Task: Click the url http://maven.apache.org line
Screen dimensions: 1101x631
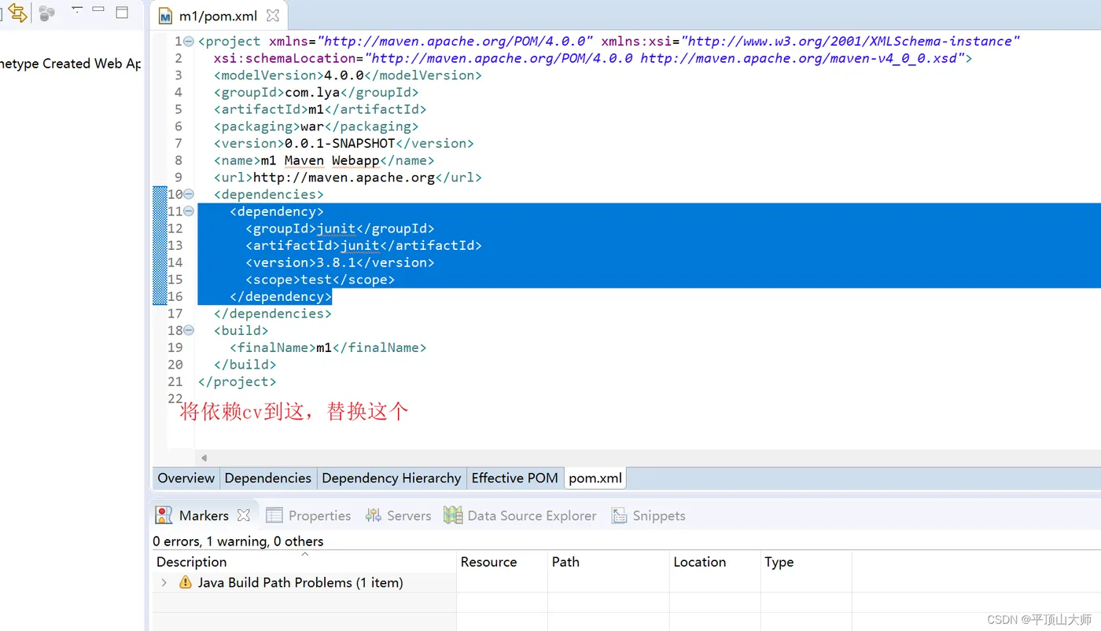Action: click(x=348, y=178)
